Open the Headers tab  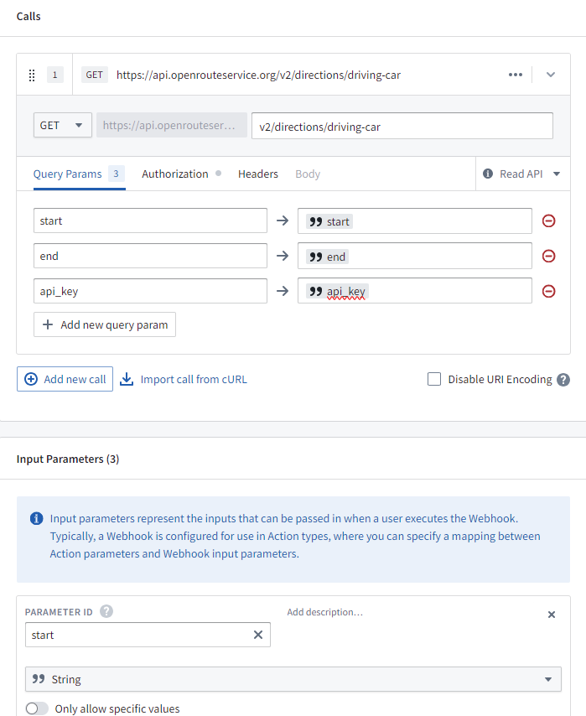[x=257, y=174]
